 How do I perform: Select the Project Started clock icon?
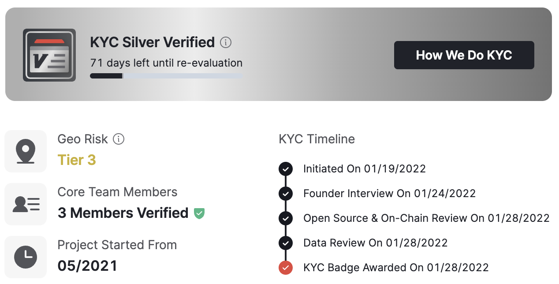(x=26, y=257)
